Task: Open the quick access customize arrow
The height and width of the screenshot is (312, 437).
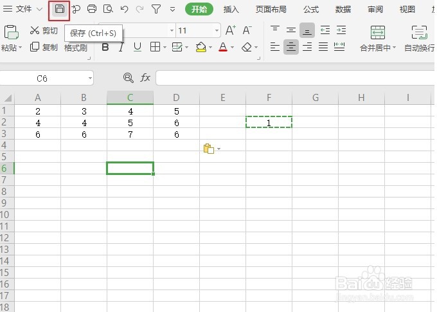Action: point(172,10)
